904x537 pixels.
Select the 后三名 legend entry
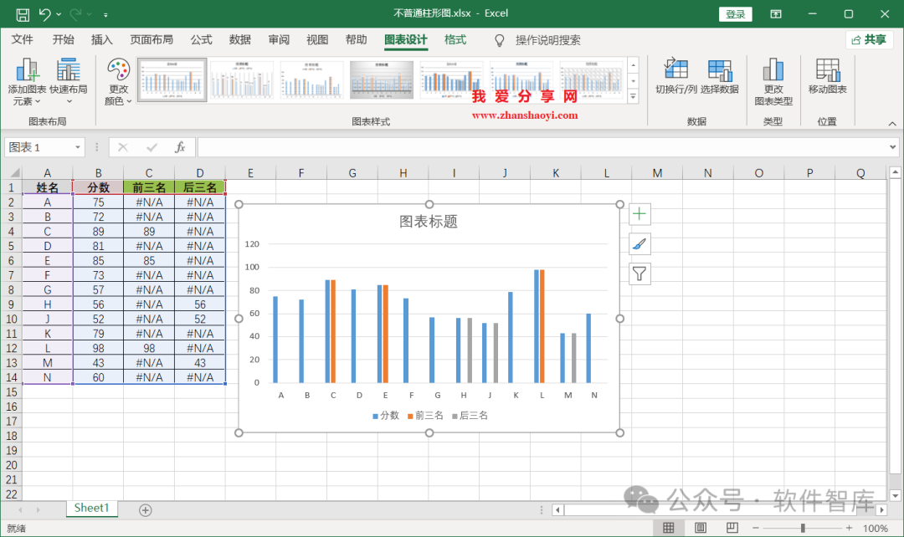[470, 416]
